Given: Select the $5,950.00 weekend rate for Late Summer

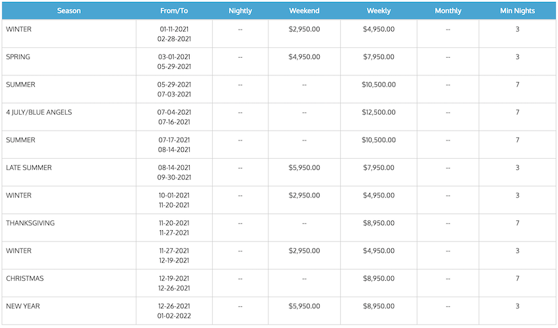Looking at the screenshot, I should [304, 167].
